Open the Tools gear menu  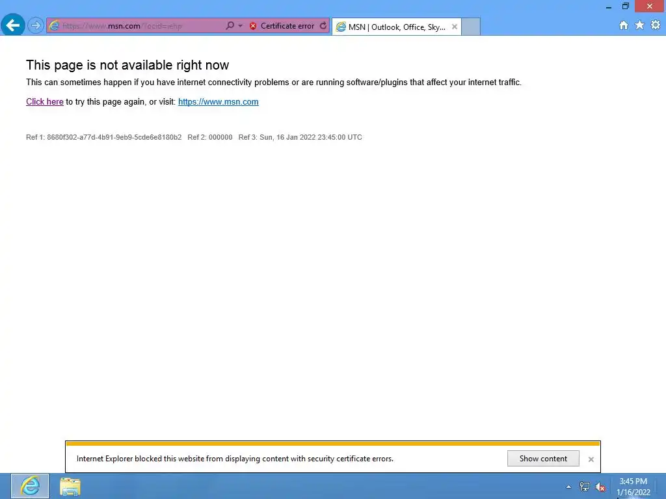pyautogui.click(x=656, y=25)
